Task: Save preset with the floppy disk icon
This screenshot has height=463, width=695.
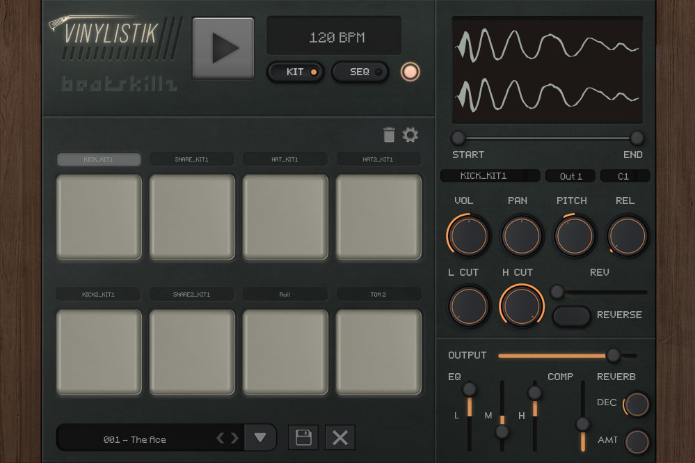Action: tap(303, 438)
